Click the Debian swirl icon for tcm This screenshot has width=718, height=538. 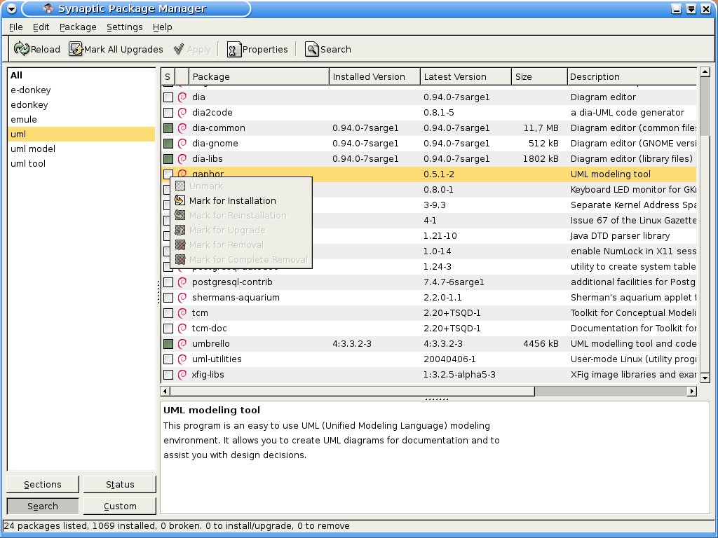(x=182, y=313)
